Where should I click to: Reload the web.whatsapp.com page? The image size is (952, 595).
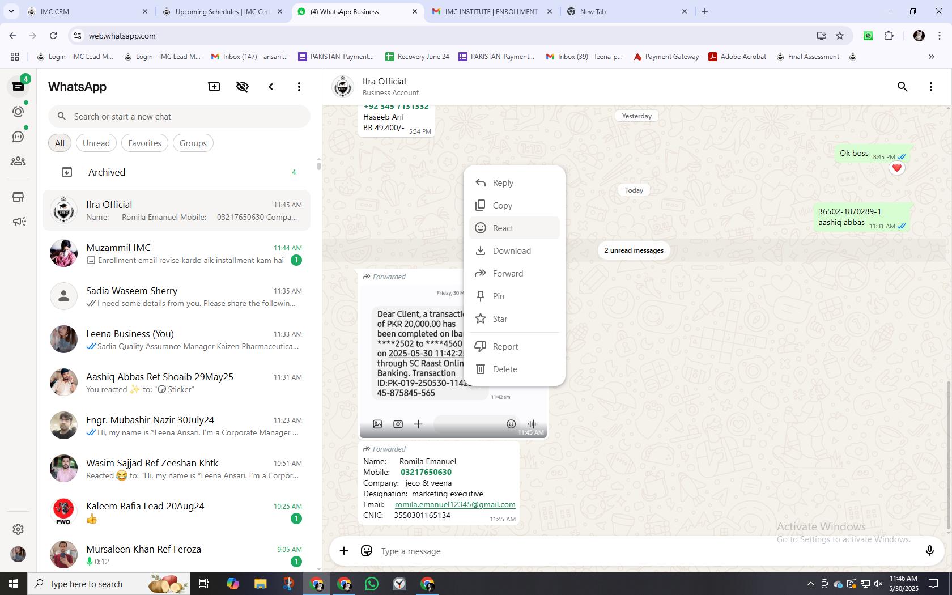(x=53, y=36)
